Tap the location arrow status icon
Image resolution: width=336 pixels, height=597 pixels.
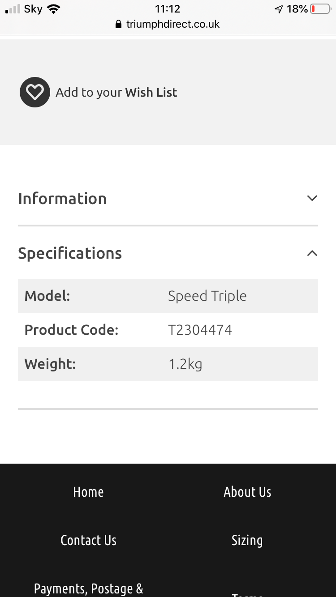279,9
